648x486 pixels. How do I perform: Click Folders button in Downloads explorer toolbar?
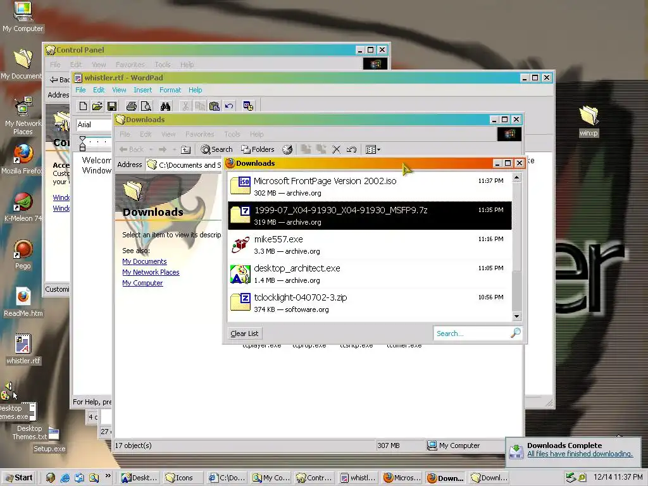click(x=258, y=149)
